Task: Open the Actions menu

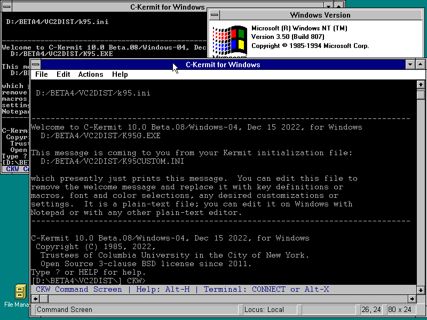Action: pyautogui.click(x=91, y=74)
